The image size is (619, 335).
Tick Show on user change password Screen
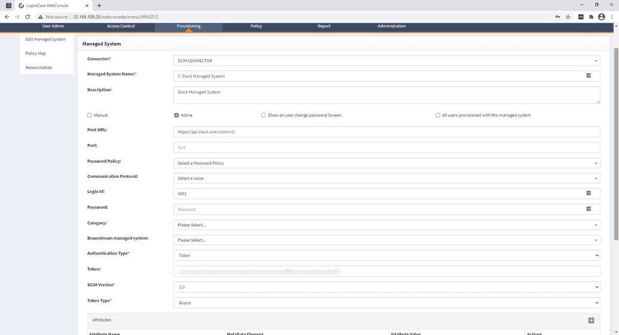point(264,115)
